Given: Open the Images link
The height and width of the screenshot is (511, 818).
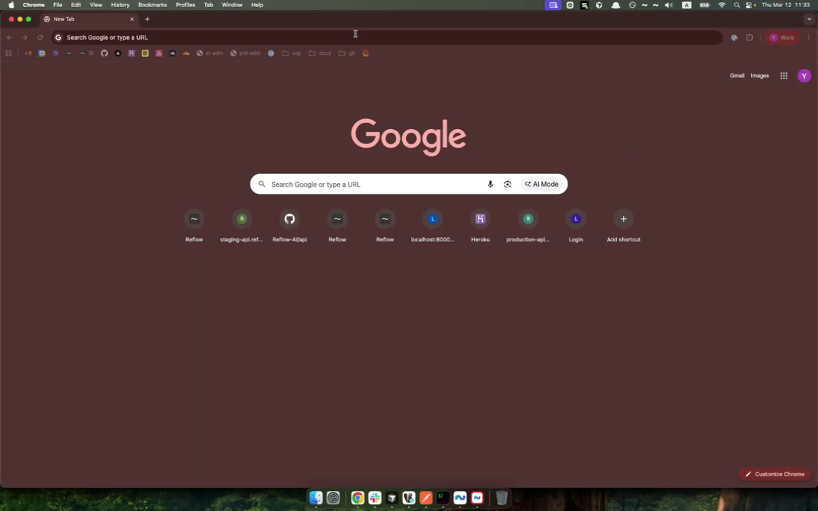Looking at the screenshot, I should point(760,76).
